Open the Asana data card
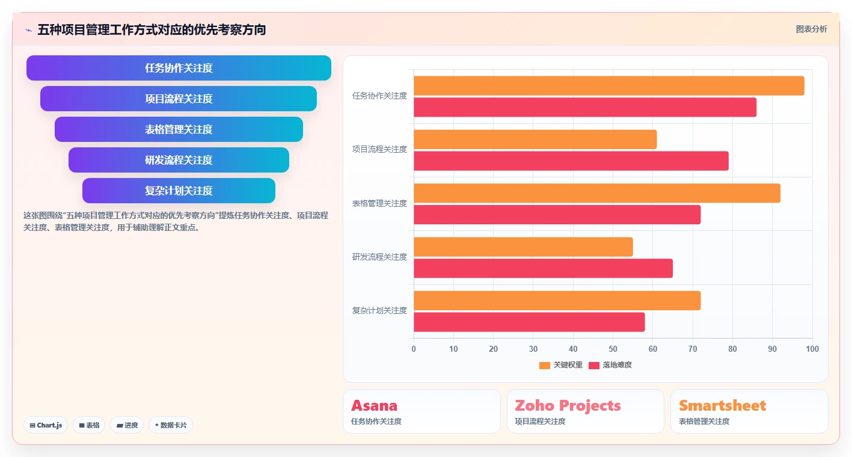This screenshot has width=852, height=457. tap(421, 411)
